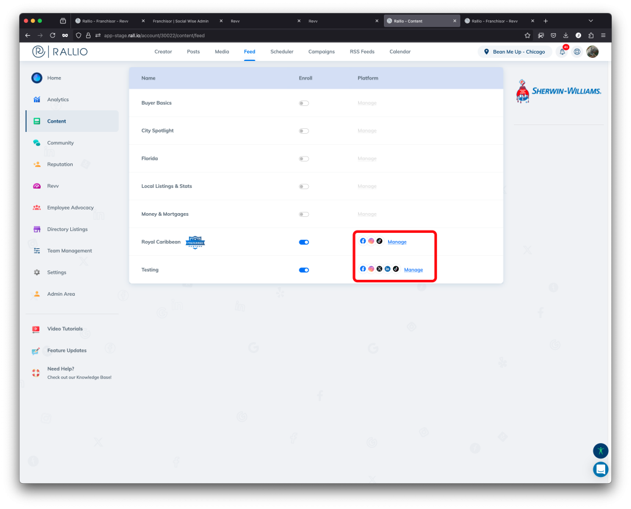Turn on enrollment for Money & Mortgages
Screen dimensions: 631x509
[304, 214]
